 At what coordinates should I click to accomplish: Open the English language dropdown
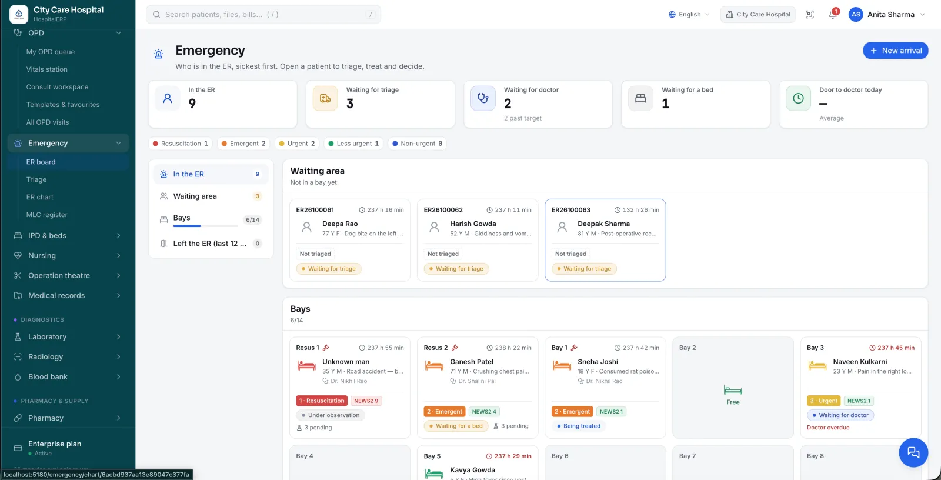(689, 15)
